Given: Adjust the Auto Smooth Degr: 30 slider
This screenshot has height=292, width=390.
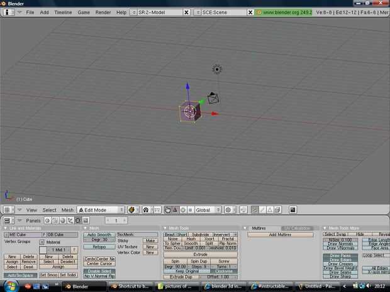Looking at the screenshot, I should point(99,240).
